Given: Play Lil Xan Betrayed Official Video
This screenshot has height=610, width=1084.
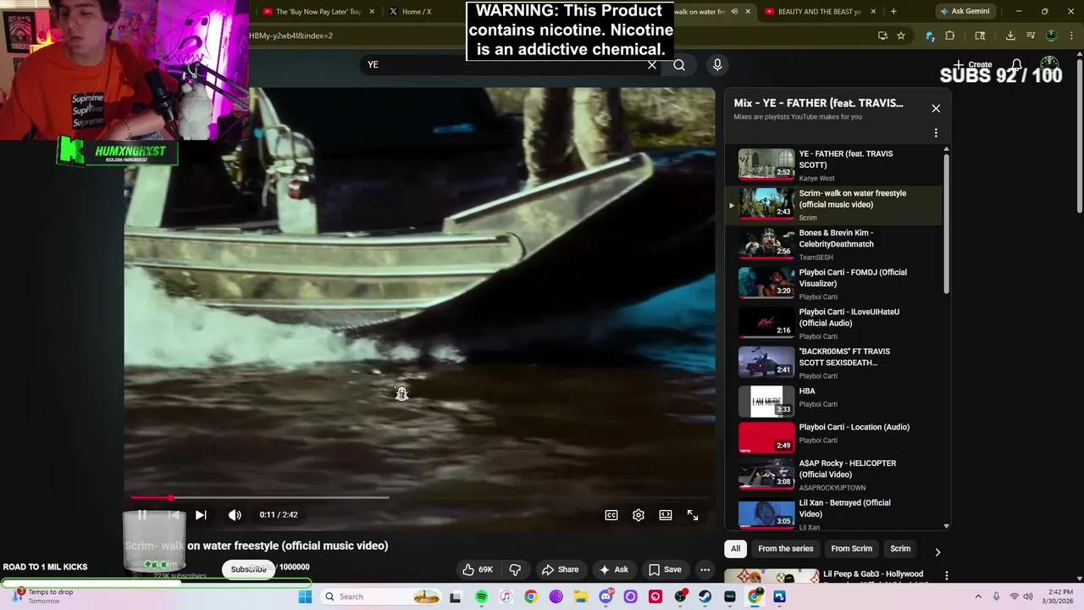Looking at the screenshot, I should click(x=834, y=514).
